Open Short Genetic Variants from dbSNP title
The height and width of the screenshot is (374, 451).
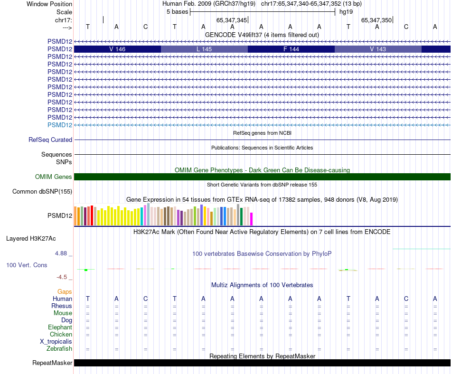(262, 185)
